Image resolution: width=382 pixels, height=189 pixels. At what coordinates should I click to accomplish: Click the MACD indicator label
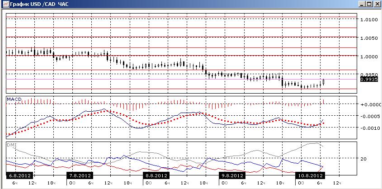click(14, 99)
